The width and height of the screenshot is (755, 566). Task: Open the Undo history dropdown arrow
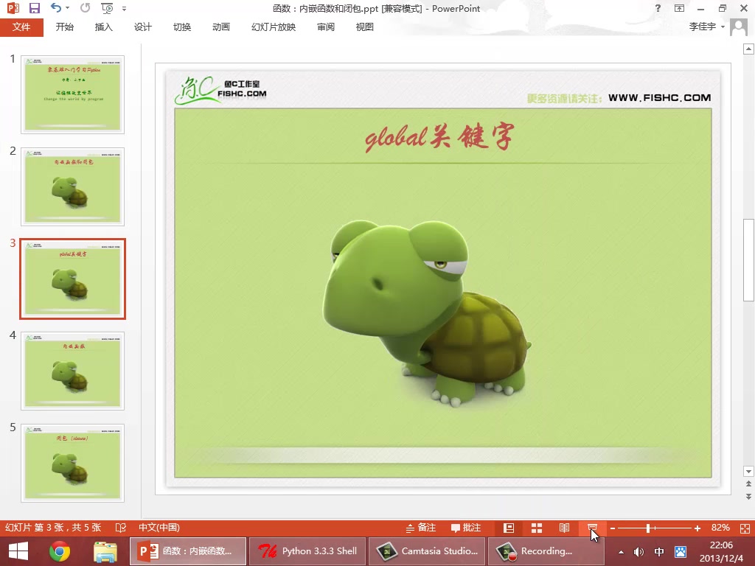coord(68,8)
